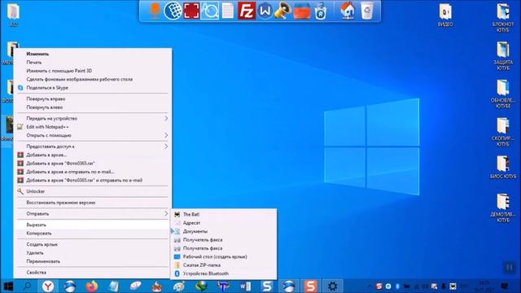521x293 pixels.
Task: Open the paint palette icon on the taskbar
Action: click(179, 286)
